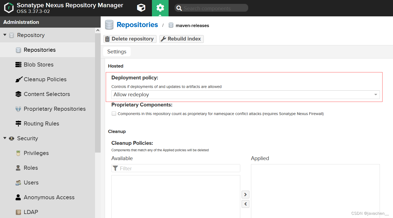Select Repositories in the sidebar
This screenshot has width=393, height=218.
click(48, 50)
